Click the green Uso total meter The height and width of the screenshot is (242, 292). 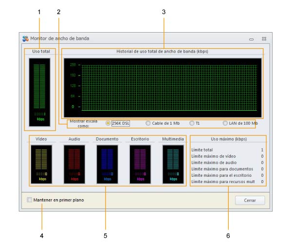[x=39, y=92]
